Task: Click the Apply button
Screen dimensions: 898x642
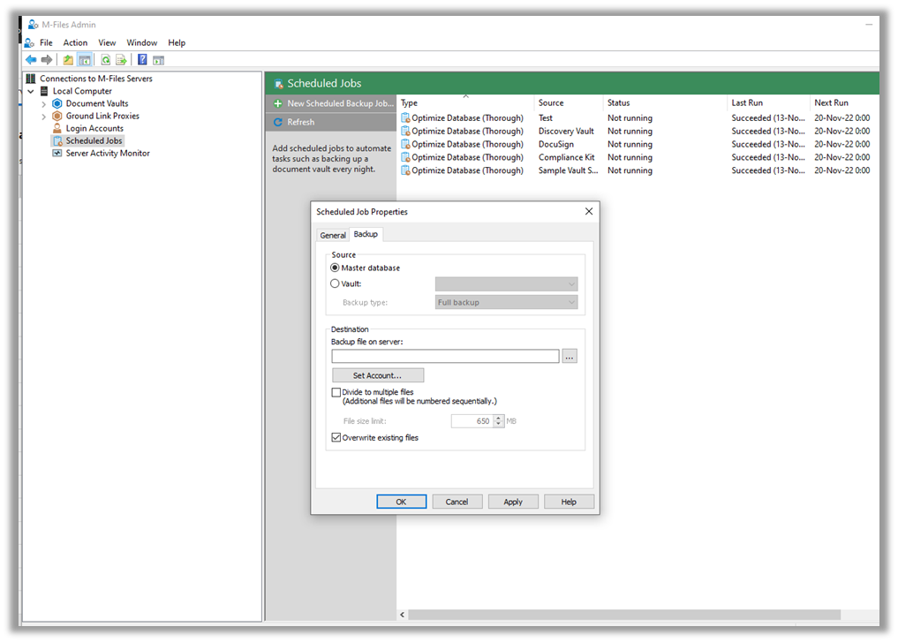Action: point(512,502)
